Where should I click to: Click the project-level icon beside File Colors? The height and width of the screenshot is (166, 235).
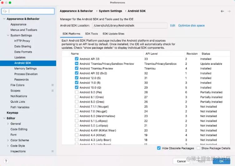[52, 85]
